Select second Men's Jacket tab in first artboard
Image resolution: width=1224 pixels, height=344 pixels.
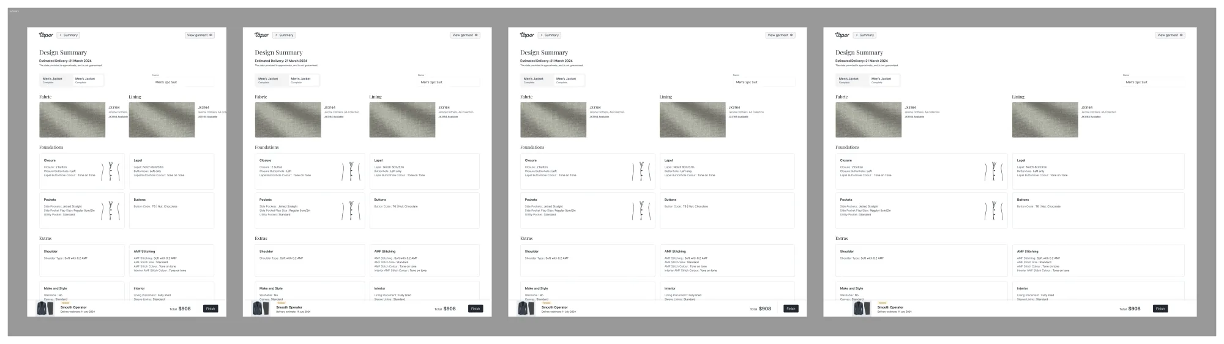point(88,80)
